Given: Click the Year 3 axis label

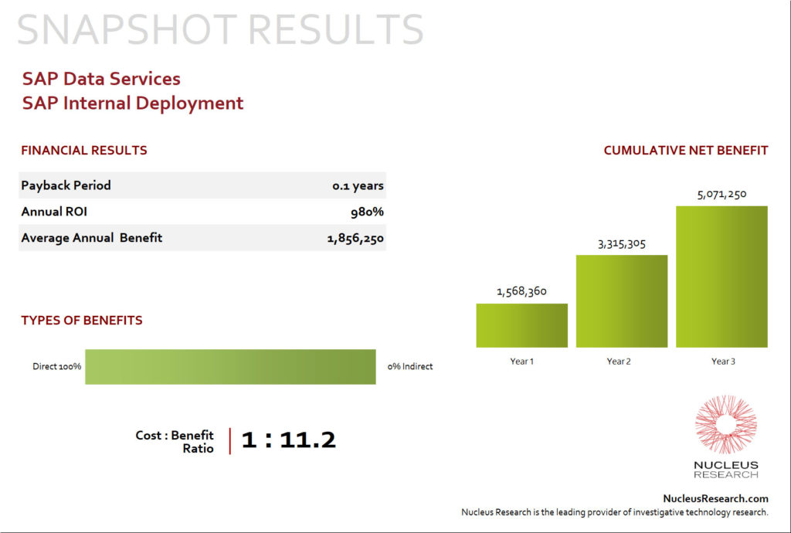Looking at the screenshot, I should click(723, 361).
